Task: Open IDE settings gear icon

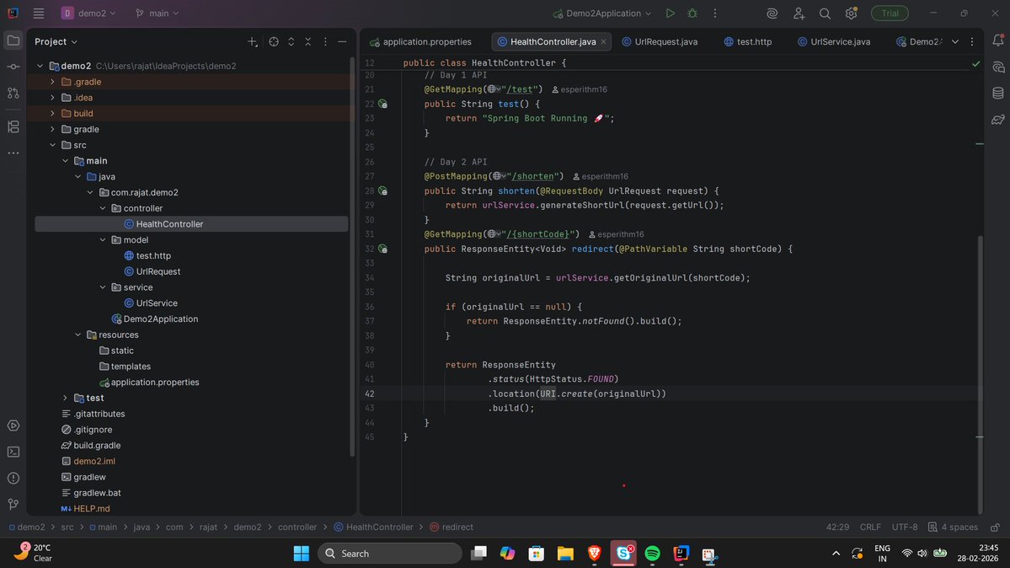Action: (851, 13)
